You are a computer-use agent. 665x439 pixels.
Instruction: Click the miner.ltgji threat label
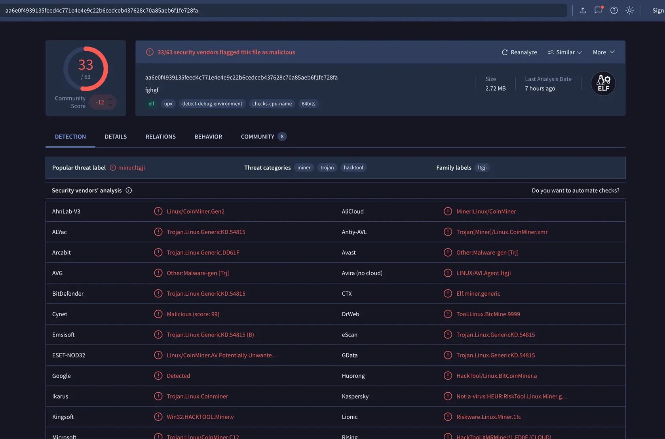click(x=131, y=167)
